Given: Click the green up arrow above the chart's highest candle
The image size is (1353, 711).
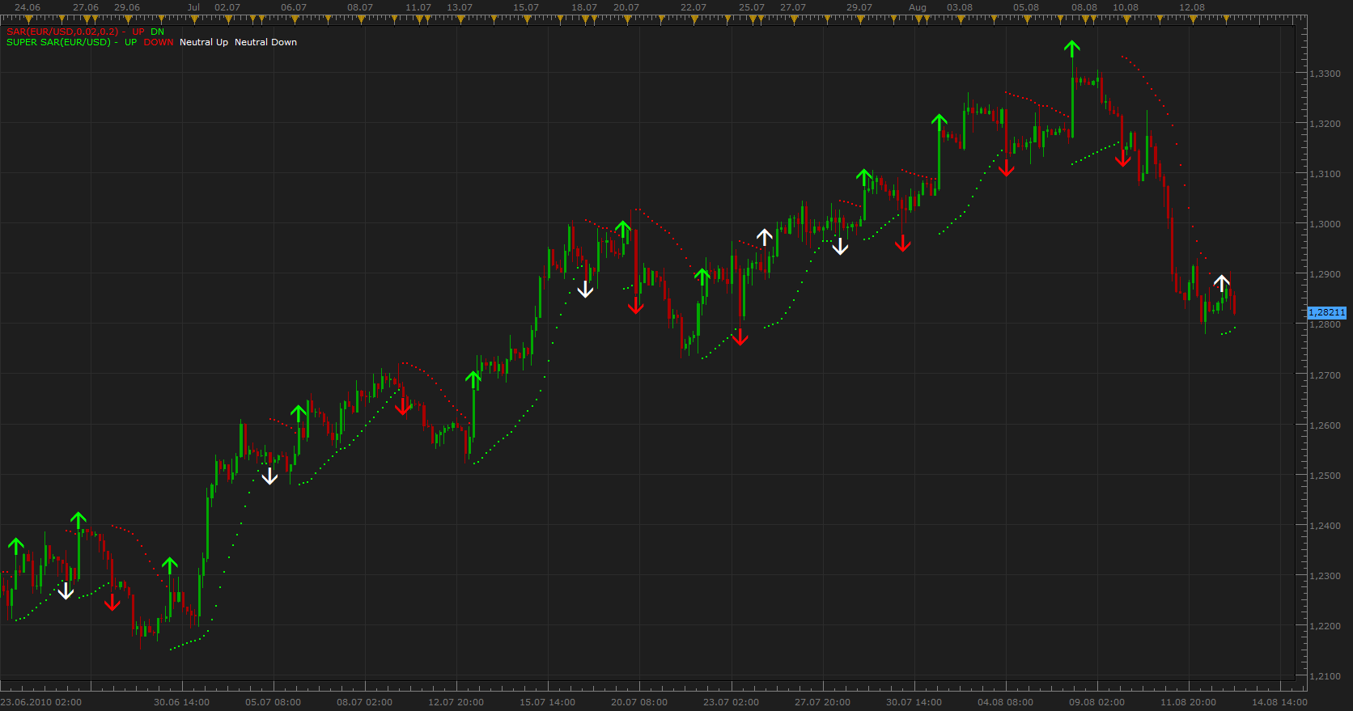Looking at the screenshot, I should pos(1072,49).
